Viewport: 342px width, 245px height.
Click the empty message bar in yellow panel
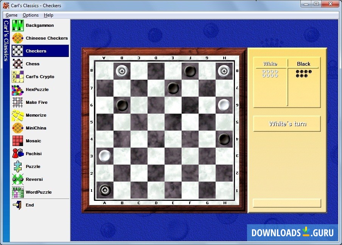(x=287, y=203)
